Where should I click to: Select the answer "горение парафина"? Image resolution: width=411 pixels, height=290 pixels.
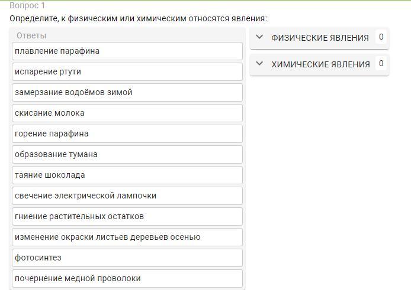coord(127,133)
